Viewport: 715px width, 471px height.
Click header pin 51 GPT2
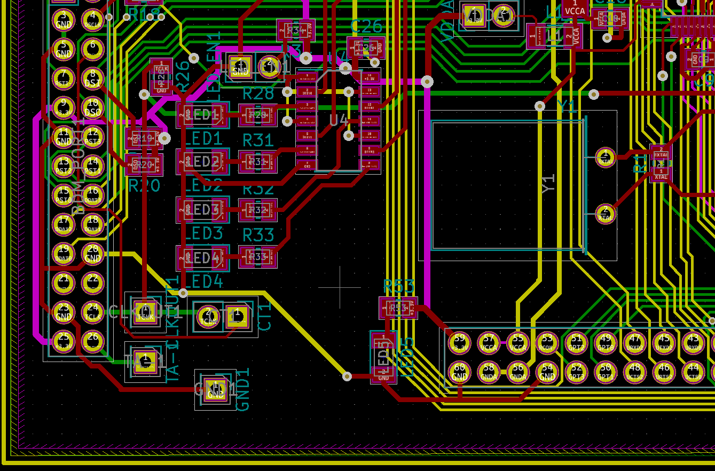(576, 342)
